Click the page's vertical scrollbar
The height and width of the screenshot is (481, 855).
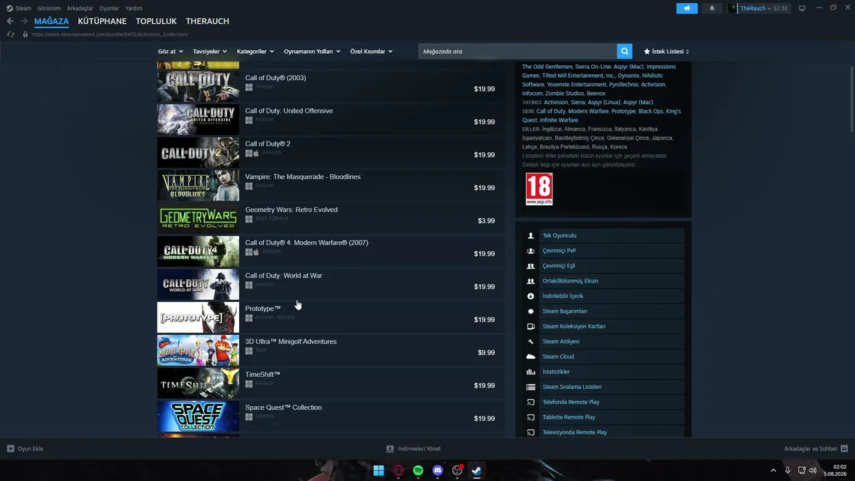(851, 99)
